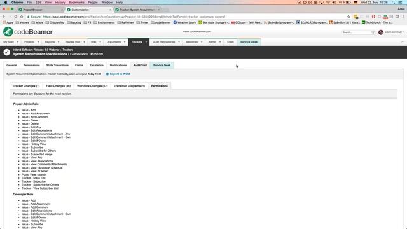407x229 pixels.
Task: Open the Chrome Bookmarks menu
Action: click(76, 3)
